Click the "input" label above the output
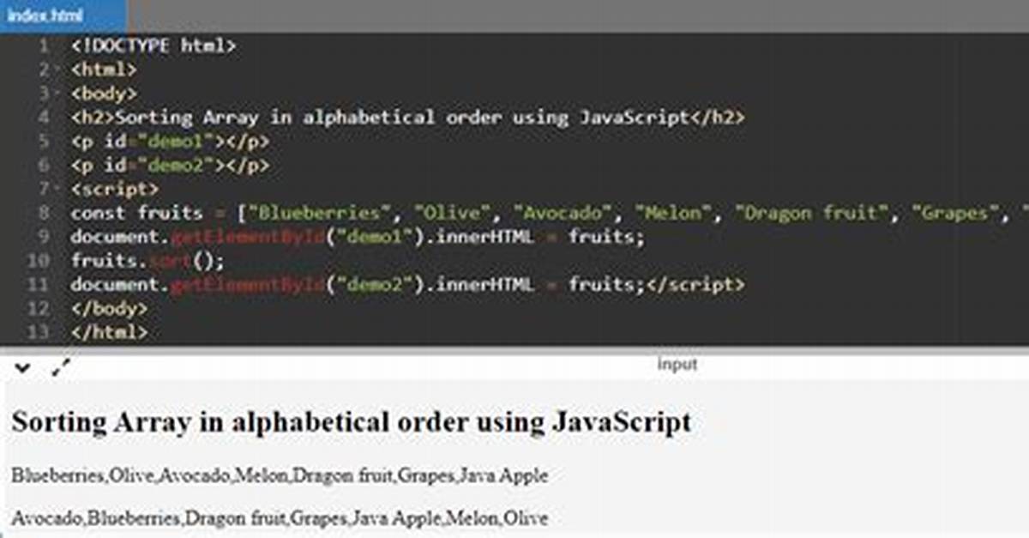Screen dimensions: 1029x538 (677, 365)
